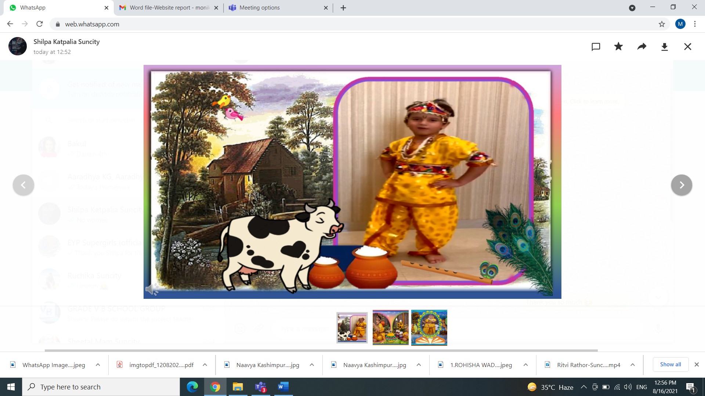
Task: Open the system volume icon
Action: click(628, 387)
